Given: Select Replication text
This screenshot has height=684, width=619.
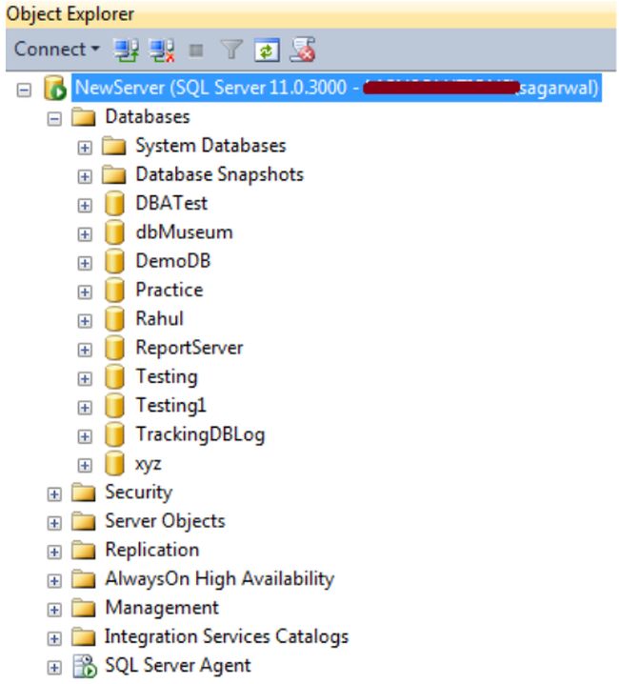Looking at the screenshot, I should coord(152,550).
